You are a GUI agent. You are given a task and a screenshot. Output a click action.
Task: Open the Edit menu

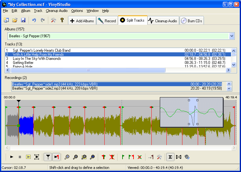point(14,11)
